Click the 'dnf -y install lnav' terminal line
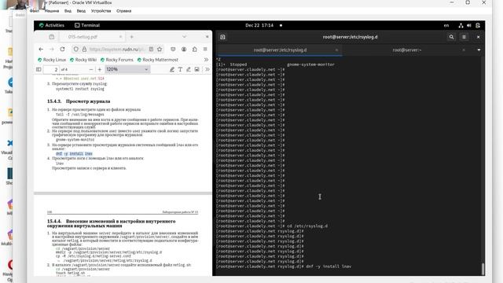Viewport: 503px width, 283px height. tap(284, 266)
